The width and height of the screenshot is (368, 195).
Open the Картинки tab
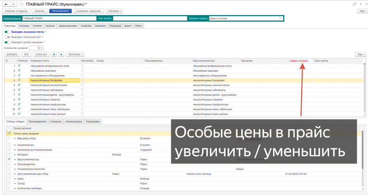[100, 26]
